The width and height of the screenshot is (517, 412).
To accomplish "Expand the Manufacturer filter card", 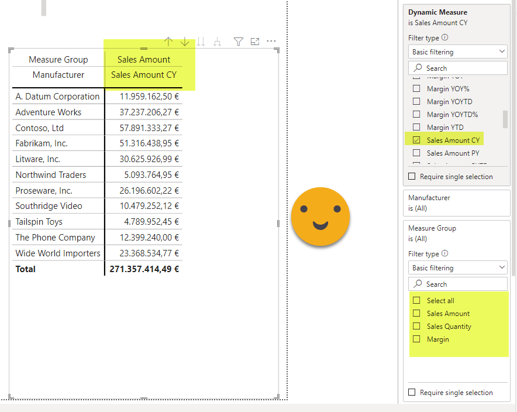I will [x=457, y=202].
